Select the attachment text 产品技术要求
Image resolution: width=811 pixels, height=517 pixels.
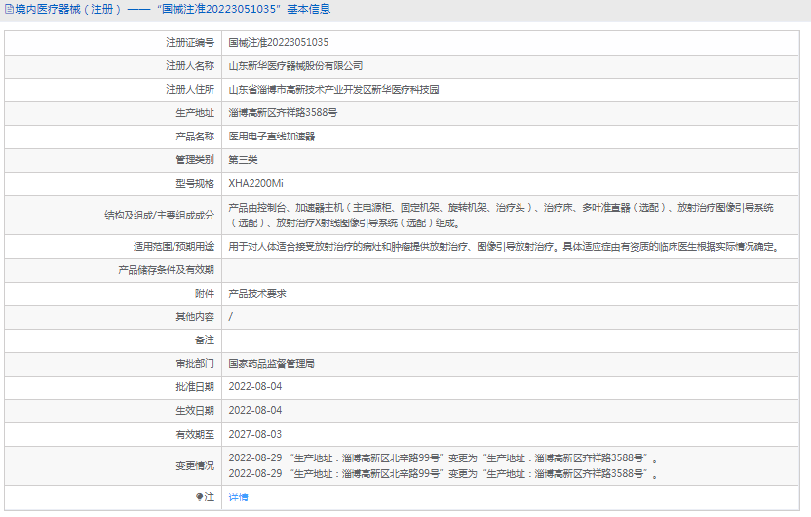(x=257, y=294)
